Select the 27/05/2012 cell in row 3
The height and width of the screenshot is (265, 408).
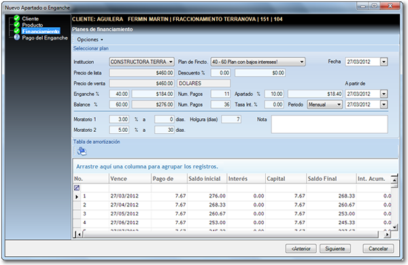coord(130,214)
